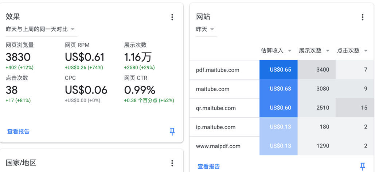The image size is (375, 172).
Task: Select the maitube.com site row
Action: click(x=282, y=89)
